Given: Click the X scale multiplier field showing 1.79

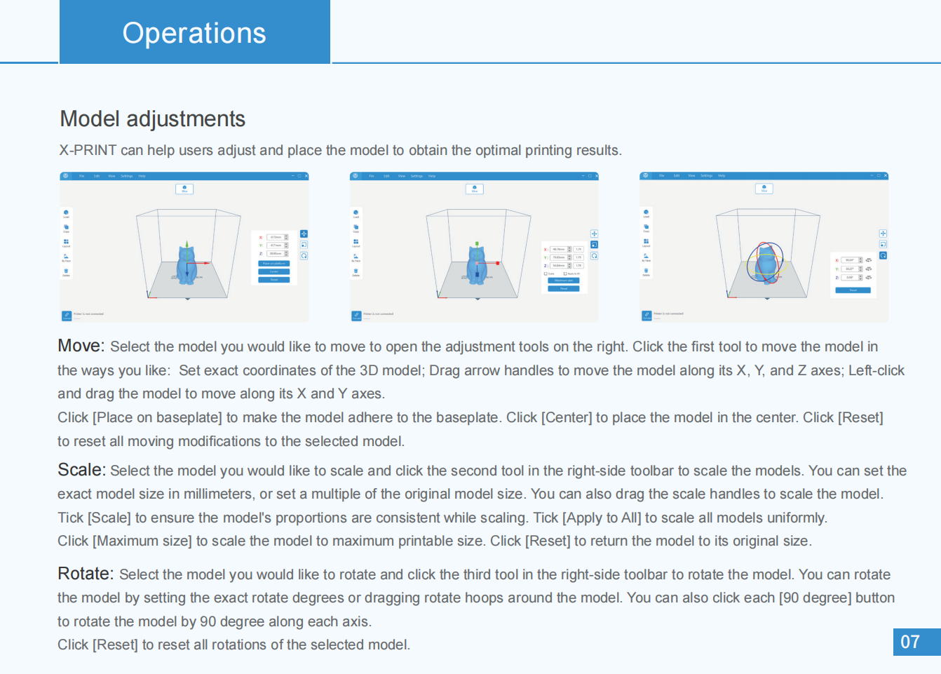Looking at the screenshot, I should 578,249.
